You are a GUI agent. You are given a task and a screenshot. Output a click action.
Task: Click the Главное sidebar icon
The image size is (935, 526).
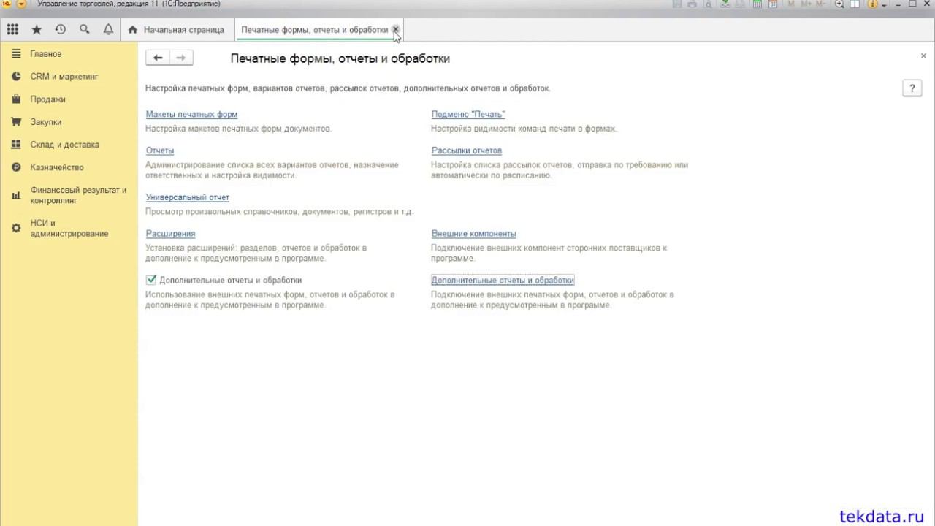[16, 54]
